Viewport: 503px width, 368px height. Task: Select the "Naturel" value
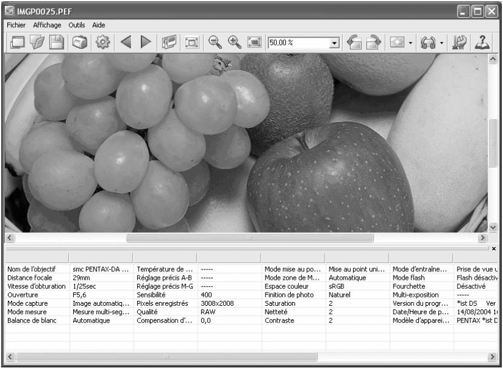click(x=339, y=295)
